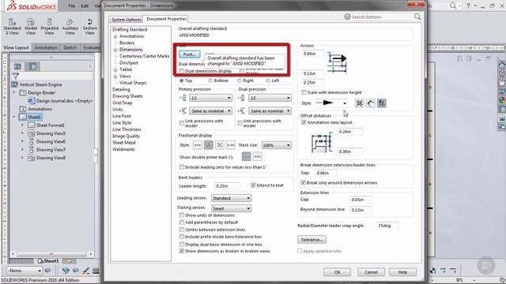506x284 pixels.
Task: Open primary tolerance Same as nominal dropdown
Action: point(211,110)
